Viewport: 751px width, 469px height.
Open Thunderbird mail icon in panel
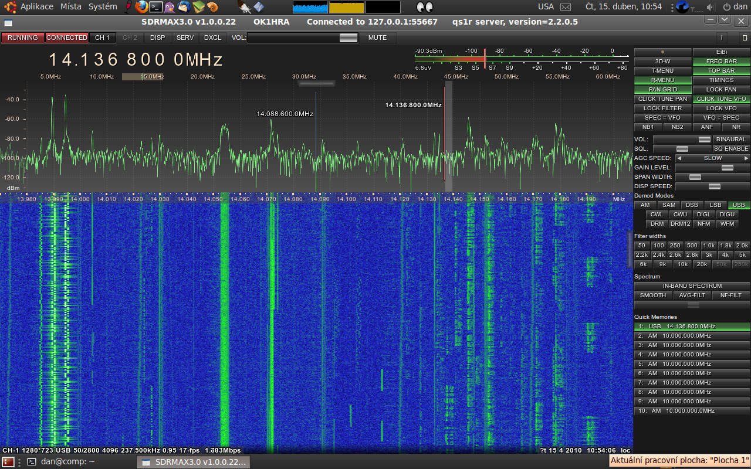pyautogui.click(x=184, y=7)
